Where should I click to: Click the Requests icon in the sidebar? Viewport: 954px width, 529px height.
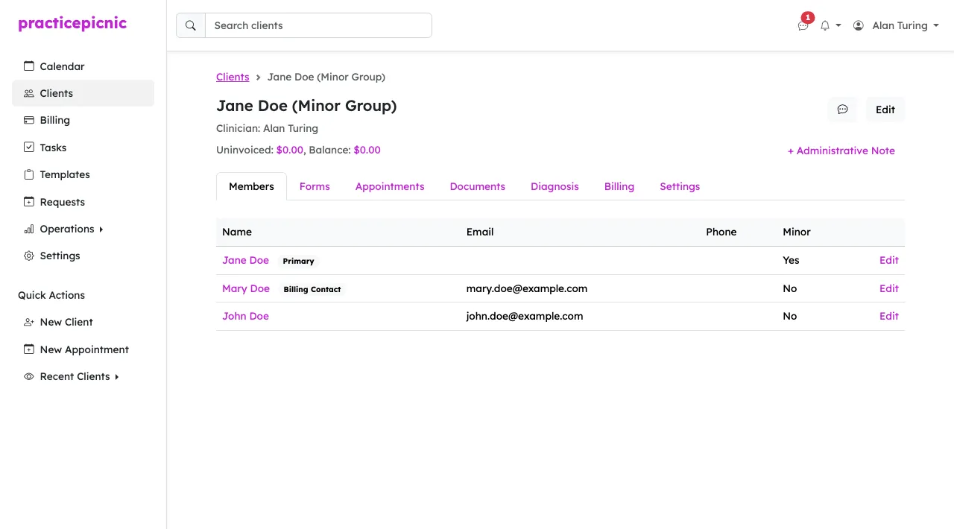(x=29, y=202)
